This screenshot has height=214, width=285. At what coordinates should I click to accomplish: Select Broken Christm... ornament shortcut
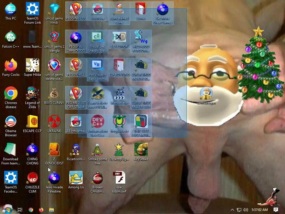[98, 182]
